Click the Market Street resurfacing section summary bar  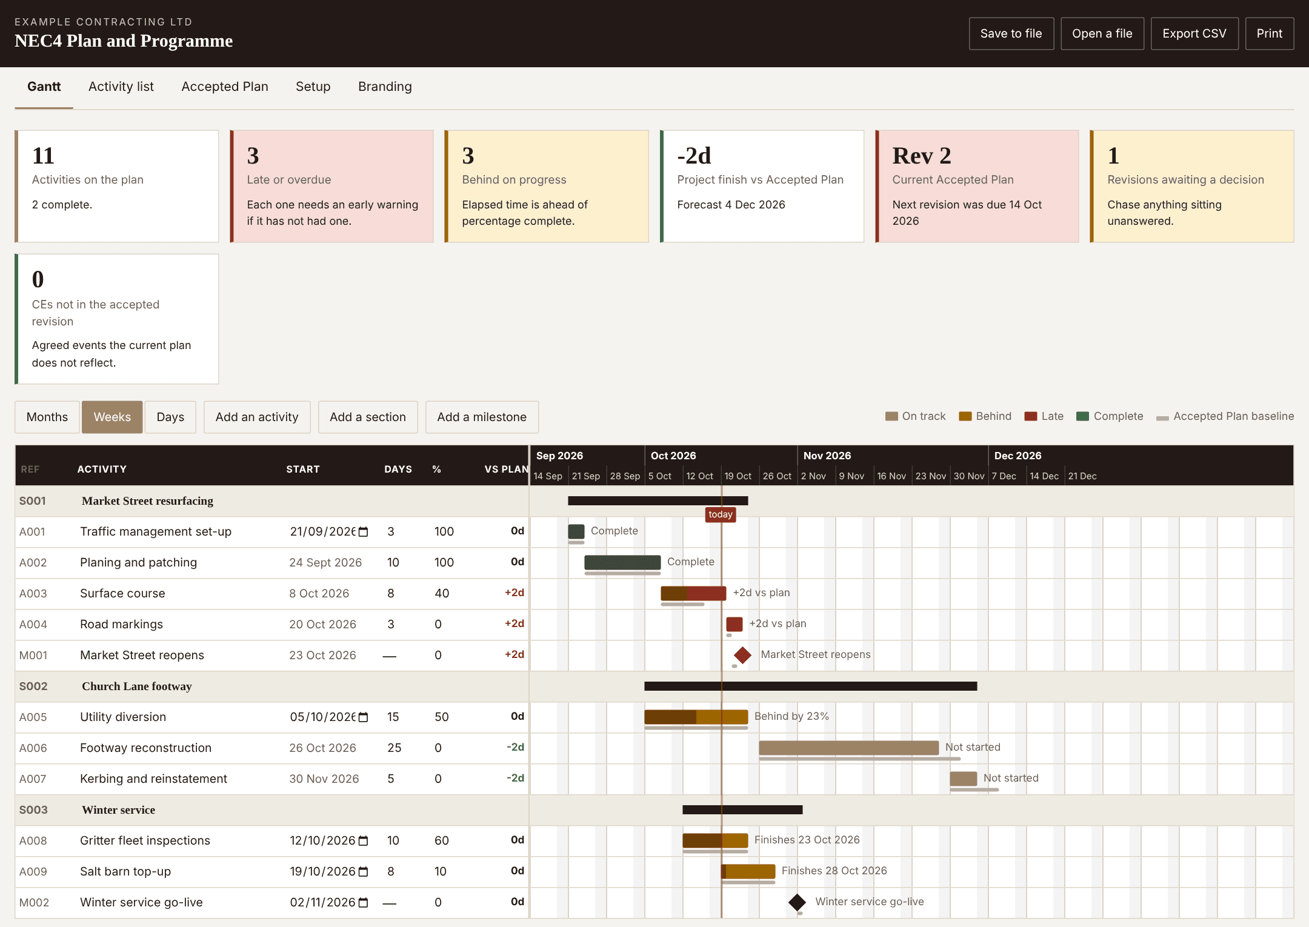658,501
